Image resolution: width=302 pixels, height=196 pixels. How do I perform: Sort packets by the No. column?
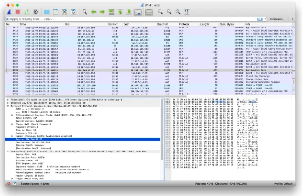pyautogui.click(x=8, y=24)
